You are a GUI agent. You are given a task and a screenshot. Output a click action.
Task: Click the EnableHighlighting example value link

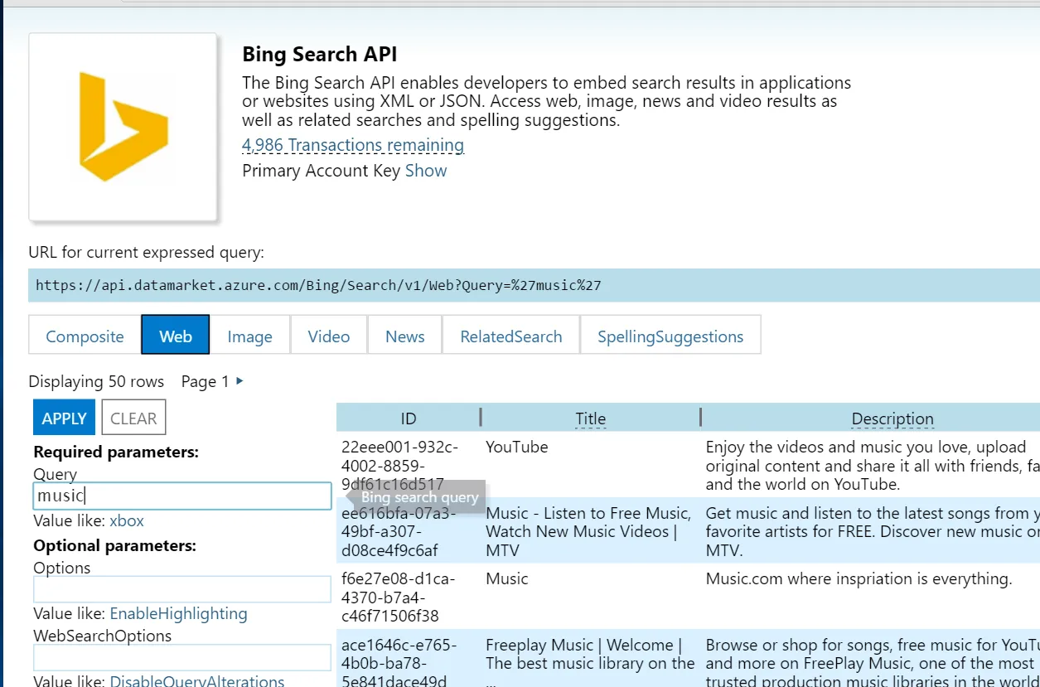point(178,613)
